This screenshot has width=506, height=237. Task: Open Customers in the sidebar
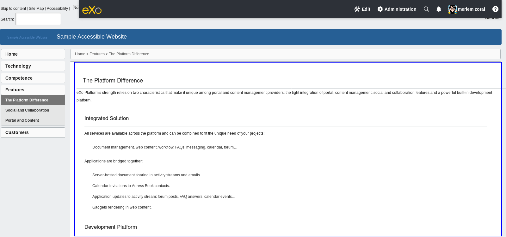pyautogui.click(x=33, y=132)
